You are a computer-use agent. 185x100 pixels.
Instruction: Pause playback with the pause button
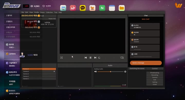pos(90,58)
